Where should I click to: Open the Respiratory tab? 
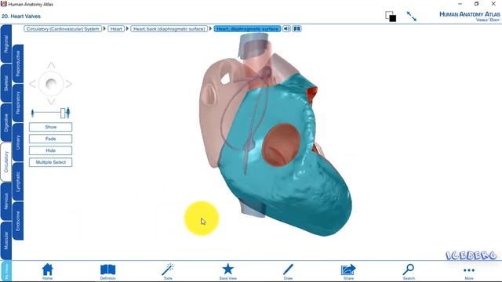tap(18, 103)
